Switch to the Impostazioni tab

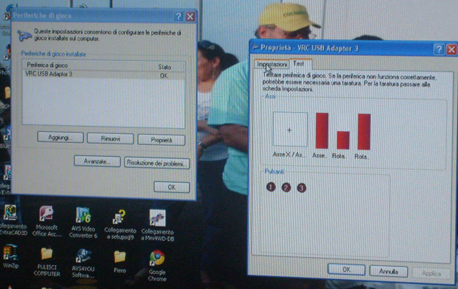tap(272, 64)
